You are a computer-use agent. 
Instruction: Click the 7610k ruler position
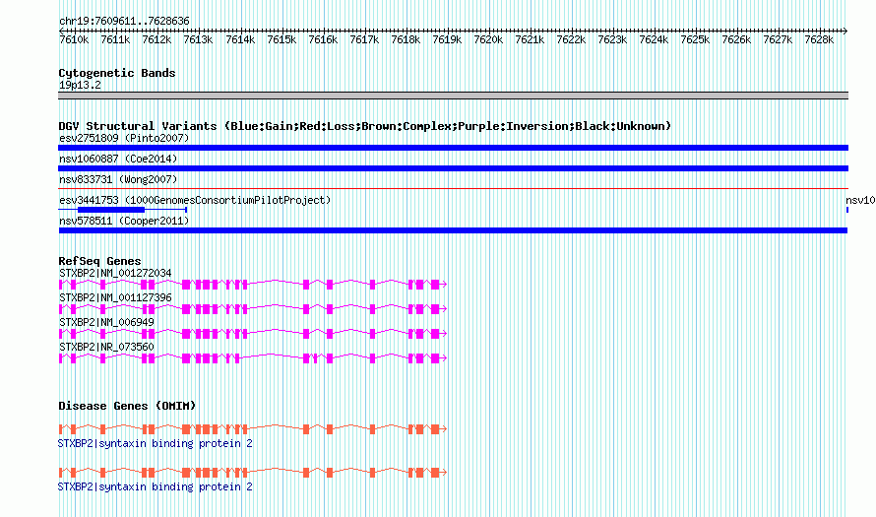coord(74,40)
